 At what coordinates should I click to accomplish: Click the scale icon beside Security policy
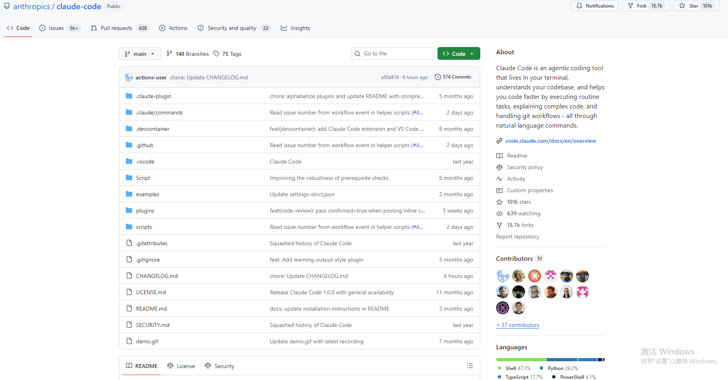tap(499, 167)
